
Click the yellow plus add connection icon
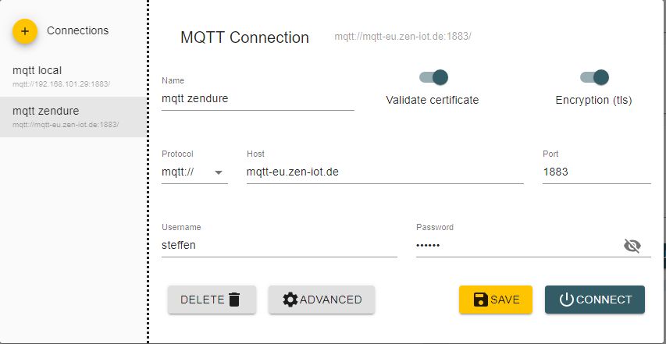click(25, 31)
